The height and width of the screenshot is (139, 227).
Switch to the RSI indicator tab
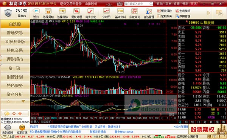[129, 118]
